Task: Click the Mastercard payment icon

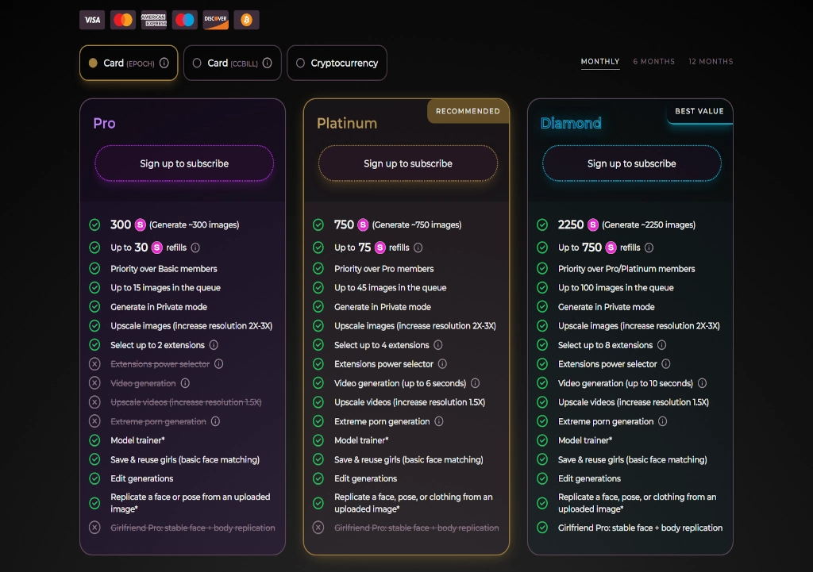Action: click(x=122, y=19)
